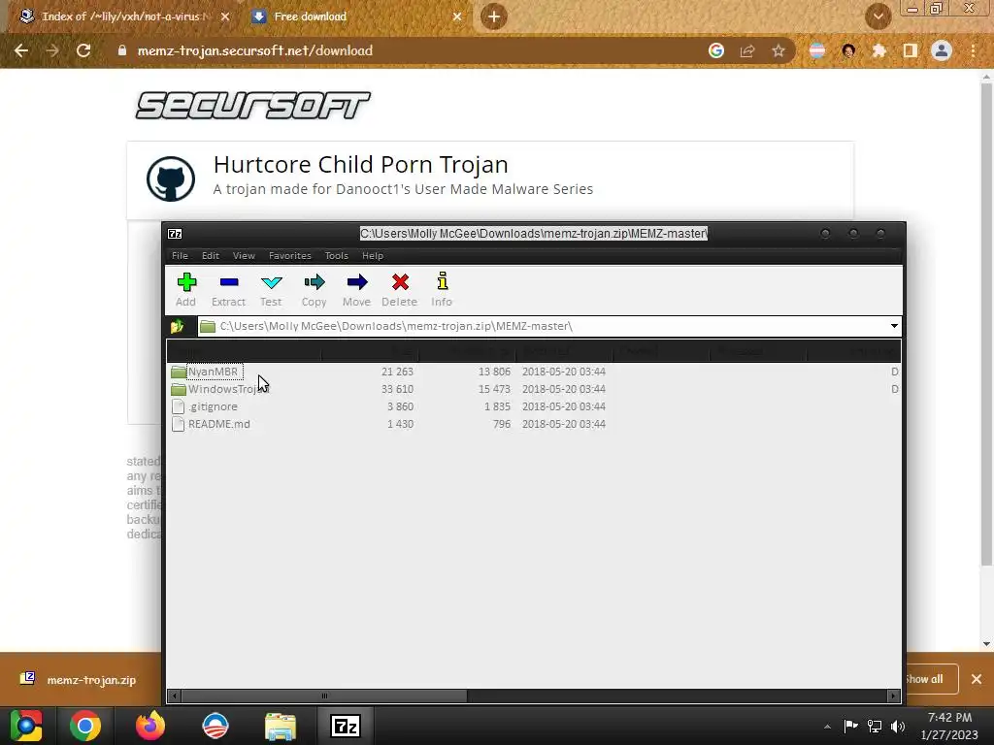Click the Chrome taskbar icon
This screenshot has height=745, width=994.
tap(85, 726)
